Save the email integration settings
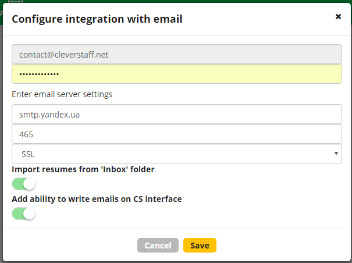The width and height of the screenshot is (352, 263). (200, 246)
